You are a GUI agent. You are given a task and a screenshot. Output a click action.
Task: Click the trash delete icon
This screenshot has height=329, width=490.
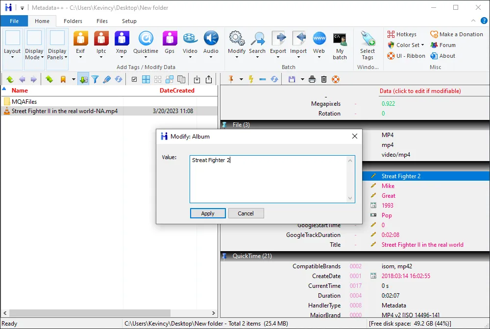tap(324, 79)
